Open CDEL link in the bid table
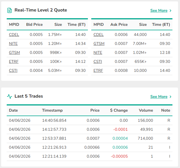 [14, 34]
